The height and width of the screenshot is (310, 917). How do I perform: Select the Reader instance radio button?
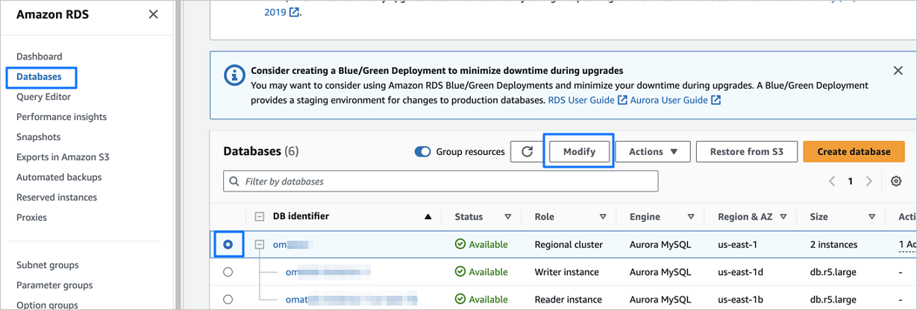coord(228,300)
